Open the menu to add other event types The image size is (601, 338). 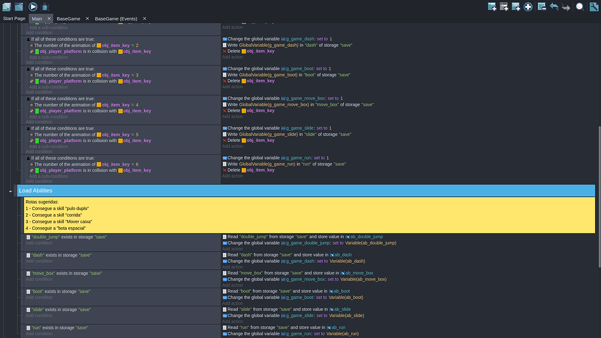click(528, 6)
